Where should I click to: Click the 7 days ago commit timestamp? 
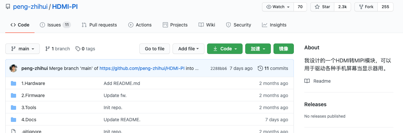click(x=241, y=68)
